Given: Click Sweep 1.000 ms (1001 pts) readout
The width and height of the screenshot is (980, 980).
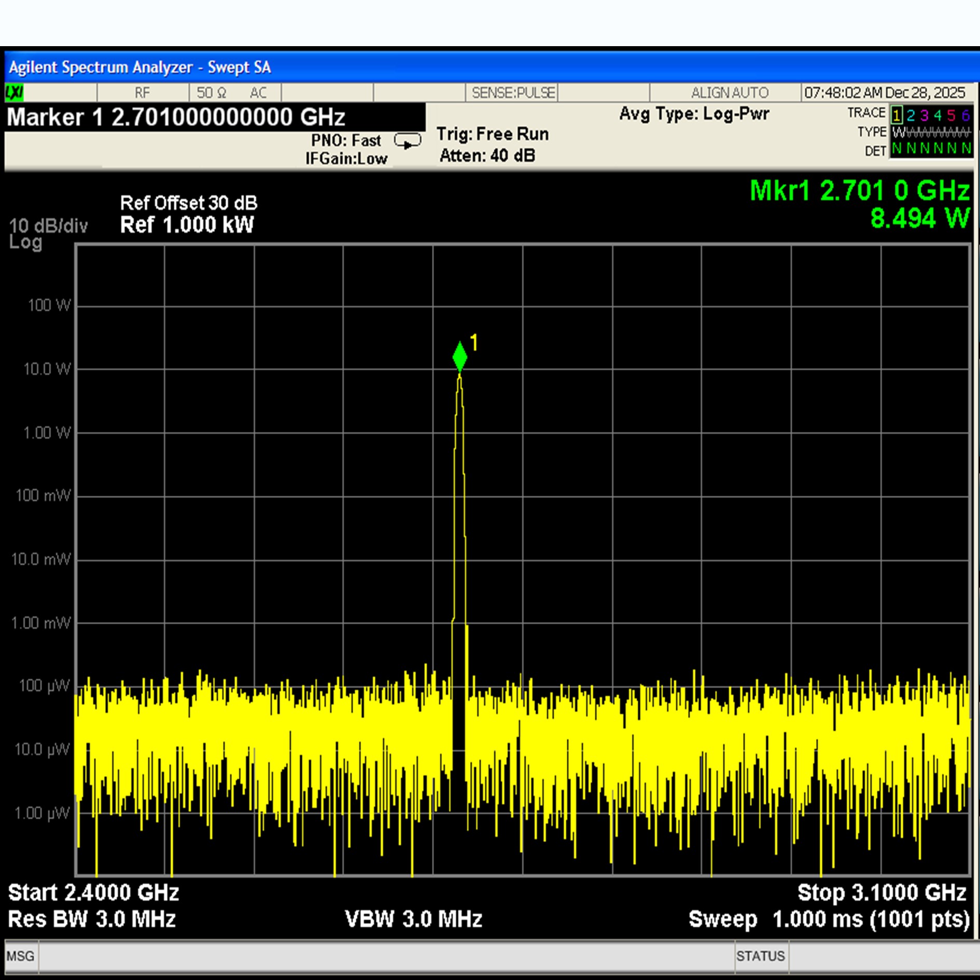Looking at the screenshot, I should click(x=829, y=919).
